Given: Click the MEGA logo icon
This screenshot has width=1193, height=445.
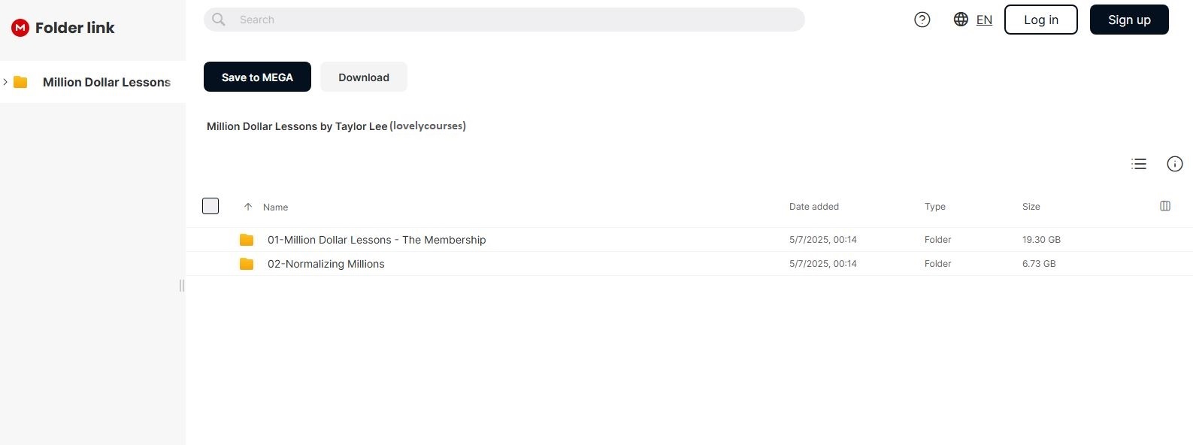Looking at the screenshot, I should click(x=20, y=28).
